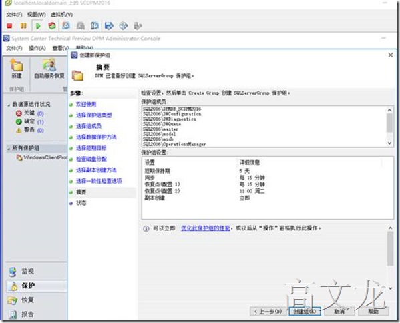Select SQL2016\model in members list
The image size is (400, 323).
coord(159,134)
